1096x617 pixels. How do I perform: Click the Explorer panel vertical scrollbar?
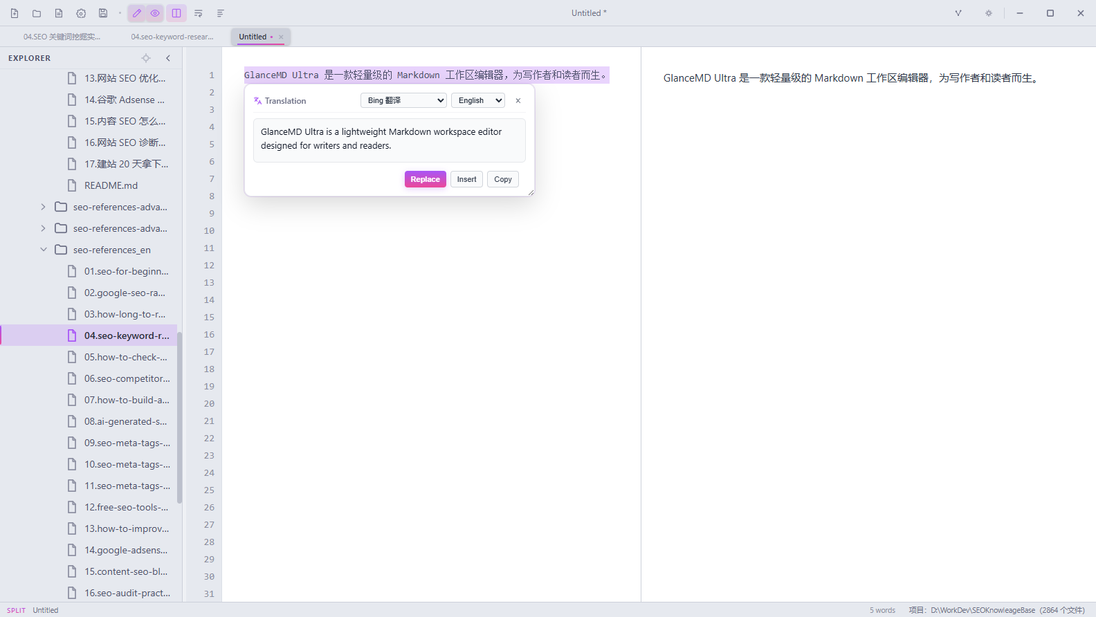[x=180, y=418]
